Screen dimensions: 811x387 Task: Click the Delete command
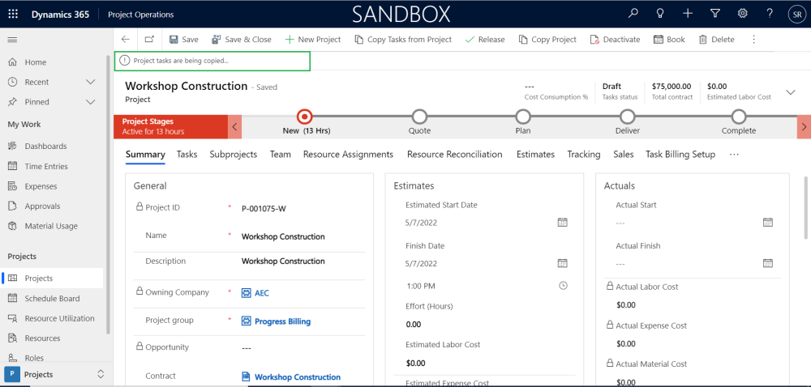(x=716, y=39)
